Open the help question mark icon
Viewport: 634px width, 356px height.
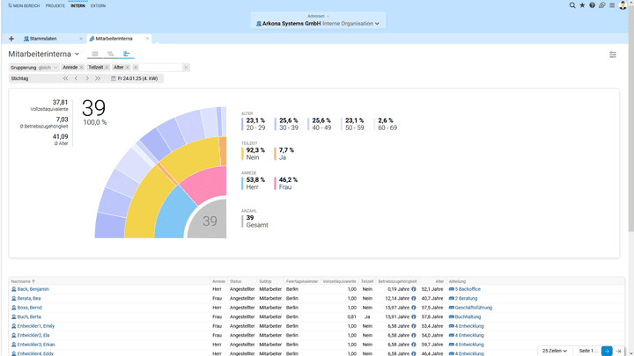(592, 5)
